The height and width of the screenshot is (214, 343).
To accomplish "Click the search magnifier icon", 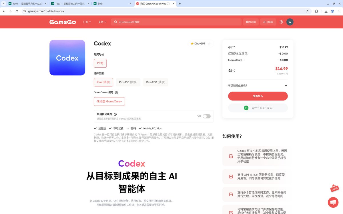I will pos(115,22).
